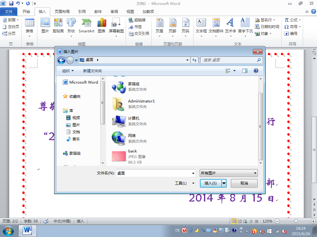Click the dialog back navigation arrow
This screenshot has width=317, height=237.
62,60
